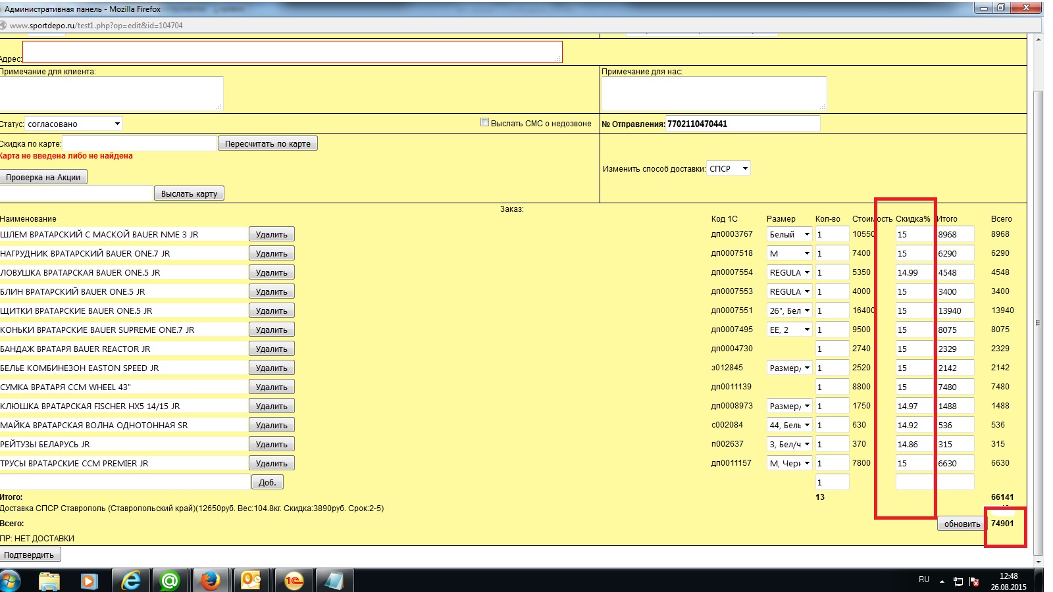Open size dropdown for КЛЮШКА row

tap(789, 406)
